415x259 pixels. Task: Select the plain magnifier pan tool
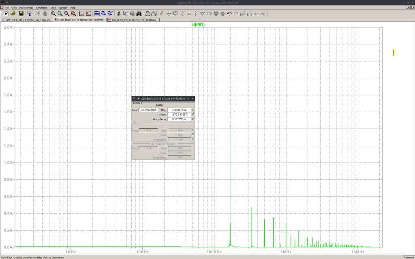pyautogui.click(x=60, y=13)
